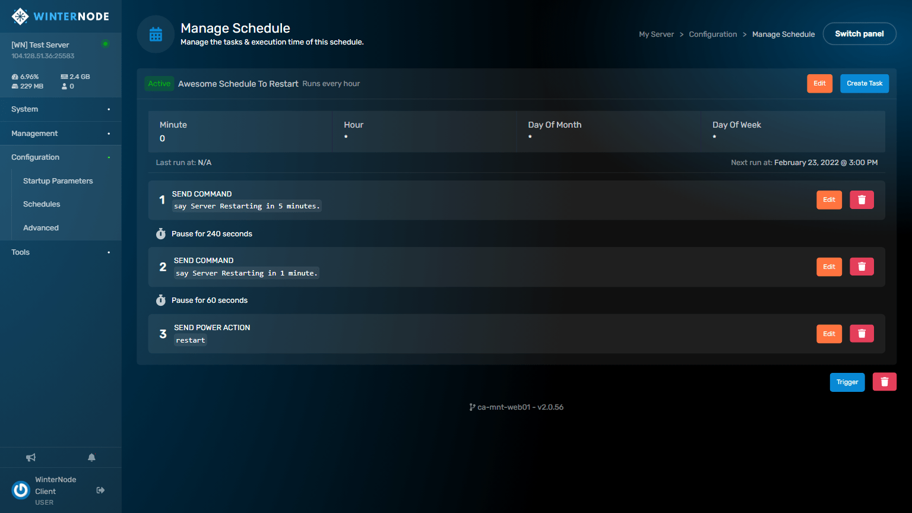Open Schedules in sidebar
The width and height of the screenshot is (912, 513).
click(42, 204)
